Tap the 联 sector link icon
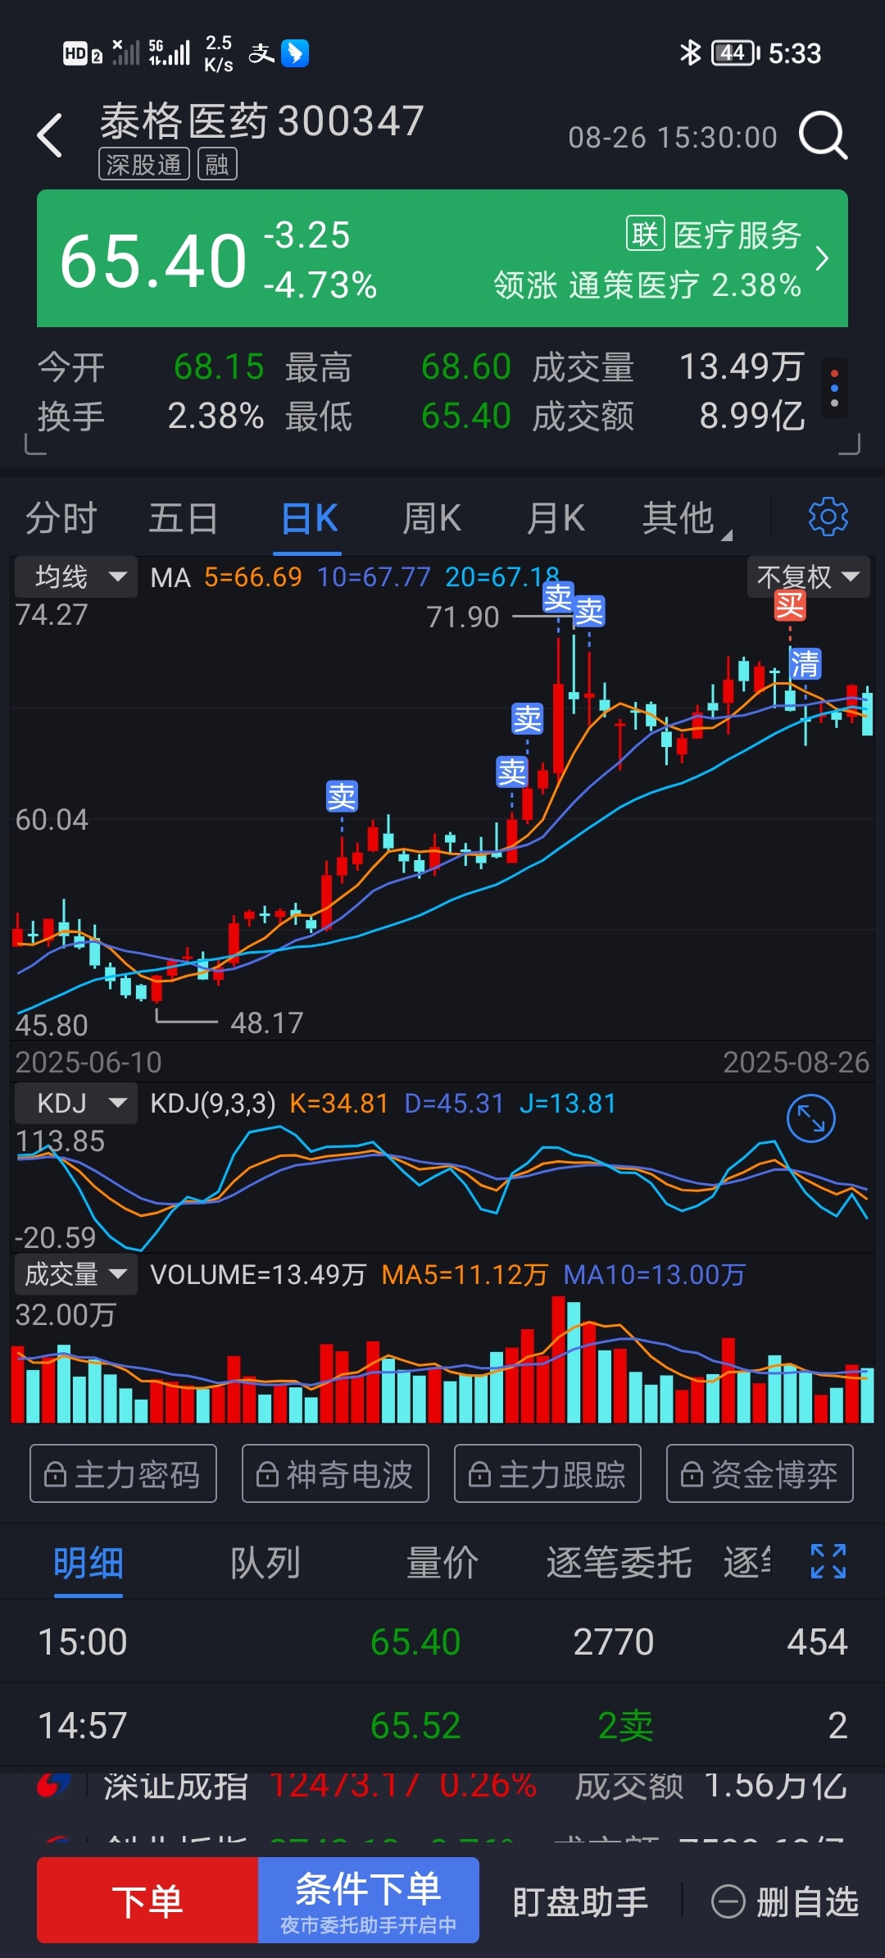The image size is (885, 1958). (645, 235)
